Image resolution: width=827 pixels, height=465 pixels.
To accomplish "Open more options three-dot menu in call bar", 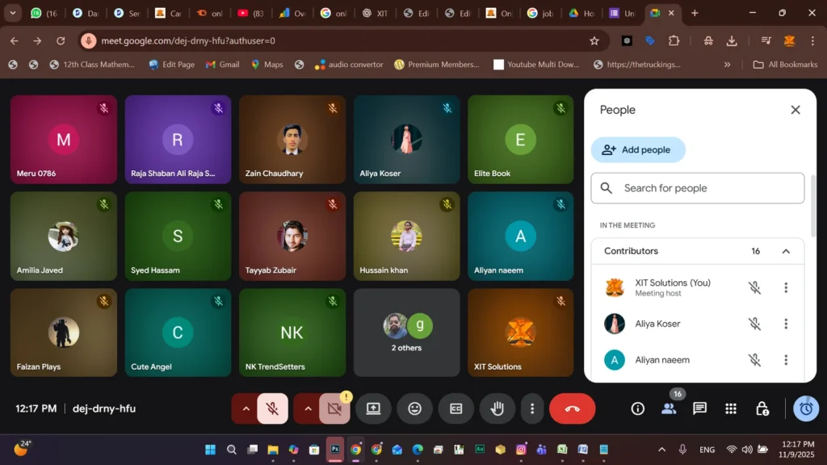I will 531,408.
